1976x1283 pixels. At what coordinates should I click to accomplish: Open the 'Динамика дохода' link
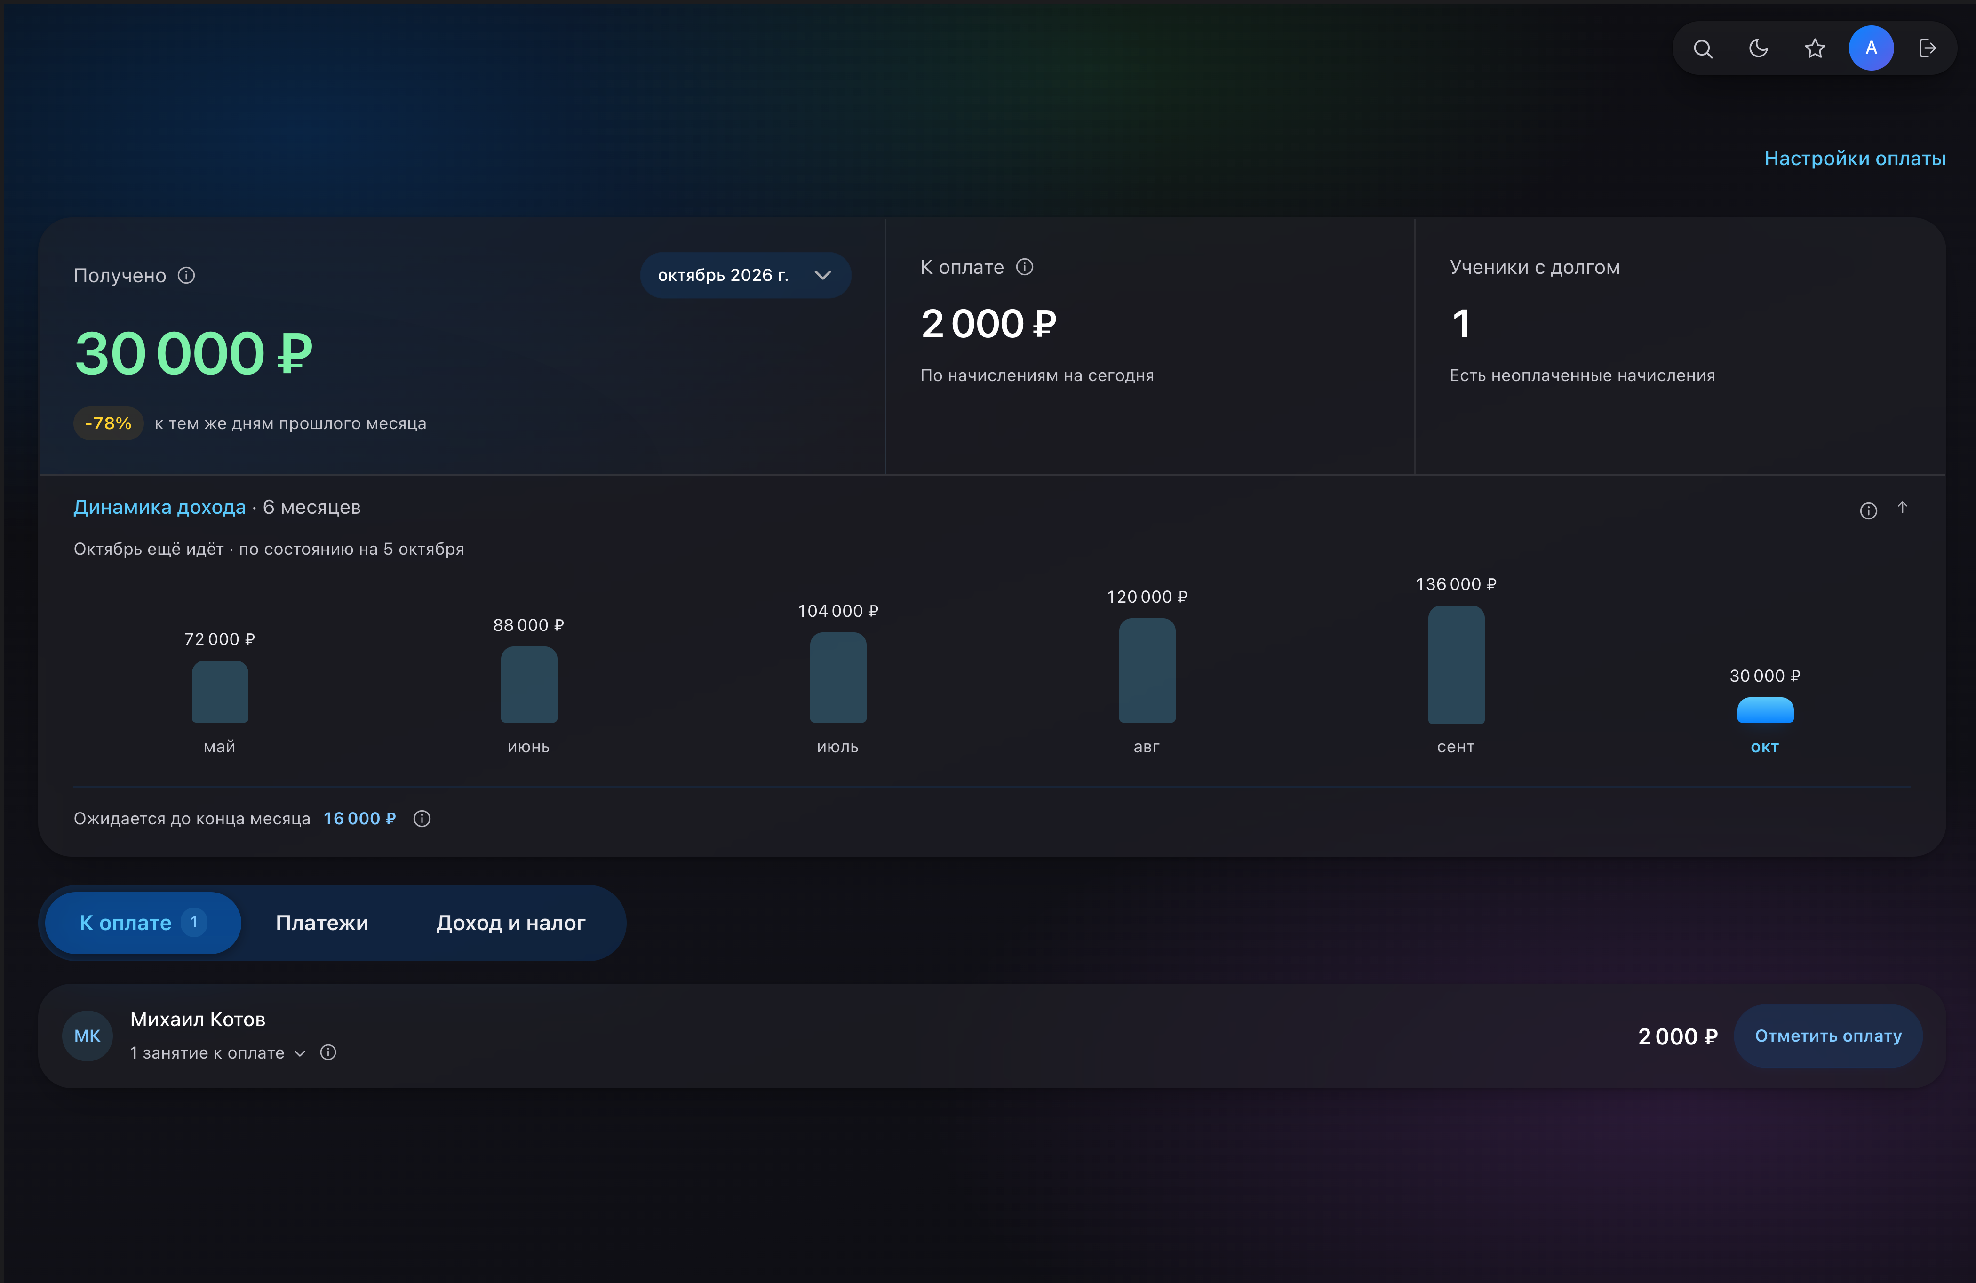pos(159,507)
